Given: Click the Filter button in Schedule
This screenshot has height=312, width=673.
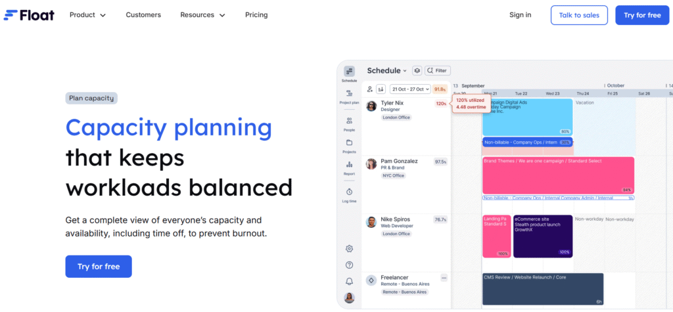Looking at the screenshot, I should [437, 70].
